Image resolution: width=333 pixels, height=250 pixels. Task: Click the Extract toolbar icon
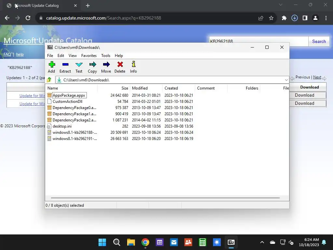pyautogui.click(x=65, y=64)
